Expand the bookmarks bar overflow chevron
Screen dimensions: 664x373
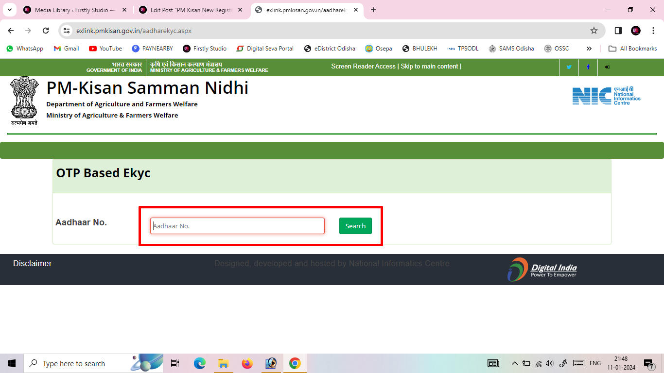click(x=589, y=48)
